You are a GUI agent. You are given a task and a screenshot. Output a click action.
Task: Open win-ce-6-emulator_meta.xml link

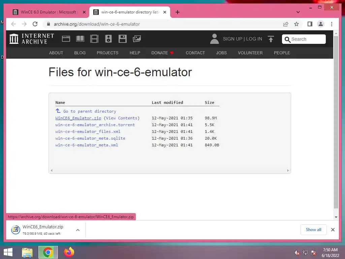click(87, 145)
